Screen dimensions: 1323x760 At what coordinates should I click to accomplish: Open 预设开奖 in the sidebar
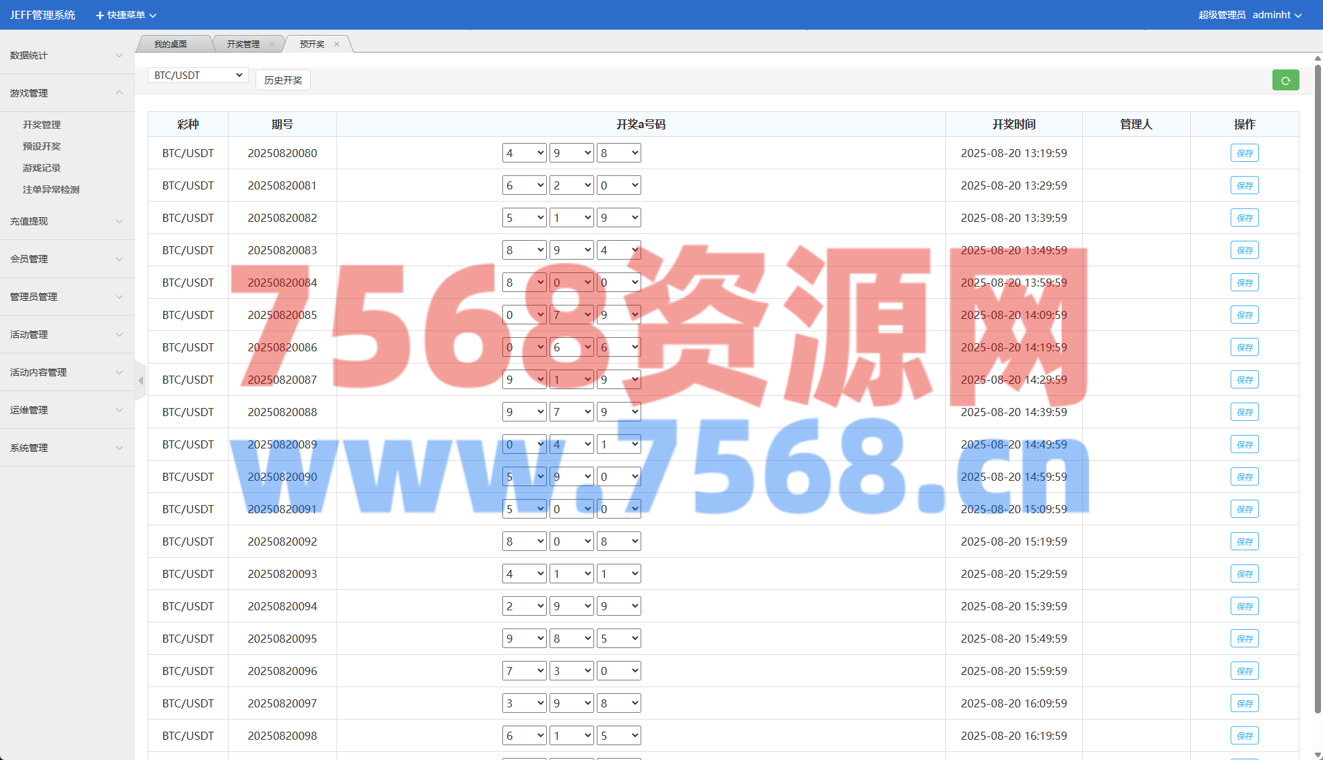tap(42, 146)
